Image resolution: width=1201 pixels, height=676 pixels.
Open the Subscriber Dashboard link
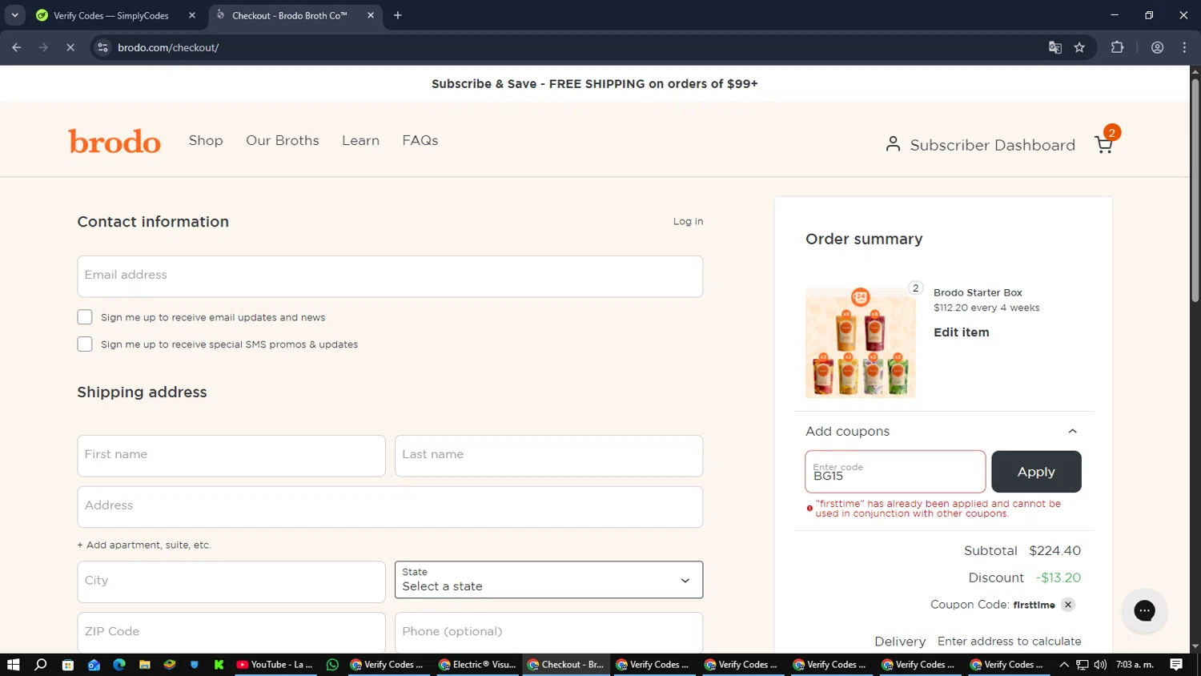point(992,145)
